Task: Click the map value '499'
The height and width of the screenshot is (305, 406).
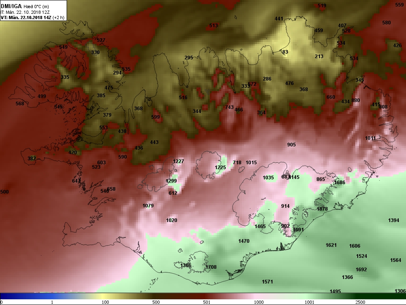Action: tap(42, 96)
